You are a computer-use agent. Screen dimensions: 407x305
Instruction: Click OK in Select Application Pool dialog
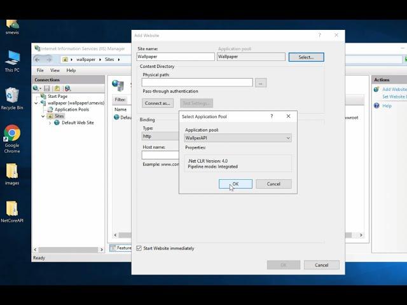click(235, 184)
